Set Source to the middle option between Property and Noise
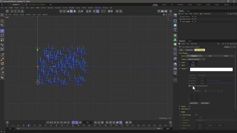 coord(210,56)
